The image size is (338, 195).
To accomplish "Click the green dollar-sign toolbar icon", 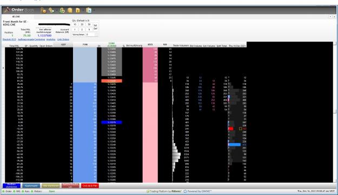I will pos(62,10).
